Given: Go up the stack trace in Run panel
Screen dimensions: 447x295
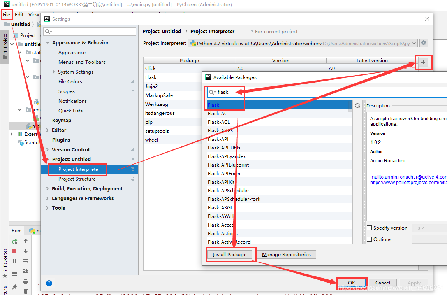Looking at the screenshot, I should (26, 241).
